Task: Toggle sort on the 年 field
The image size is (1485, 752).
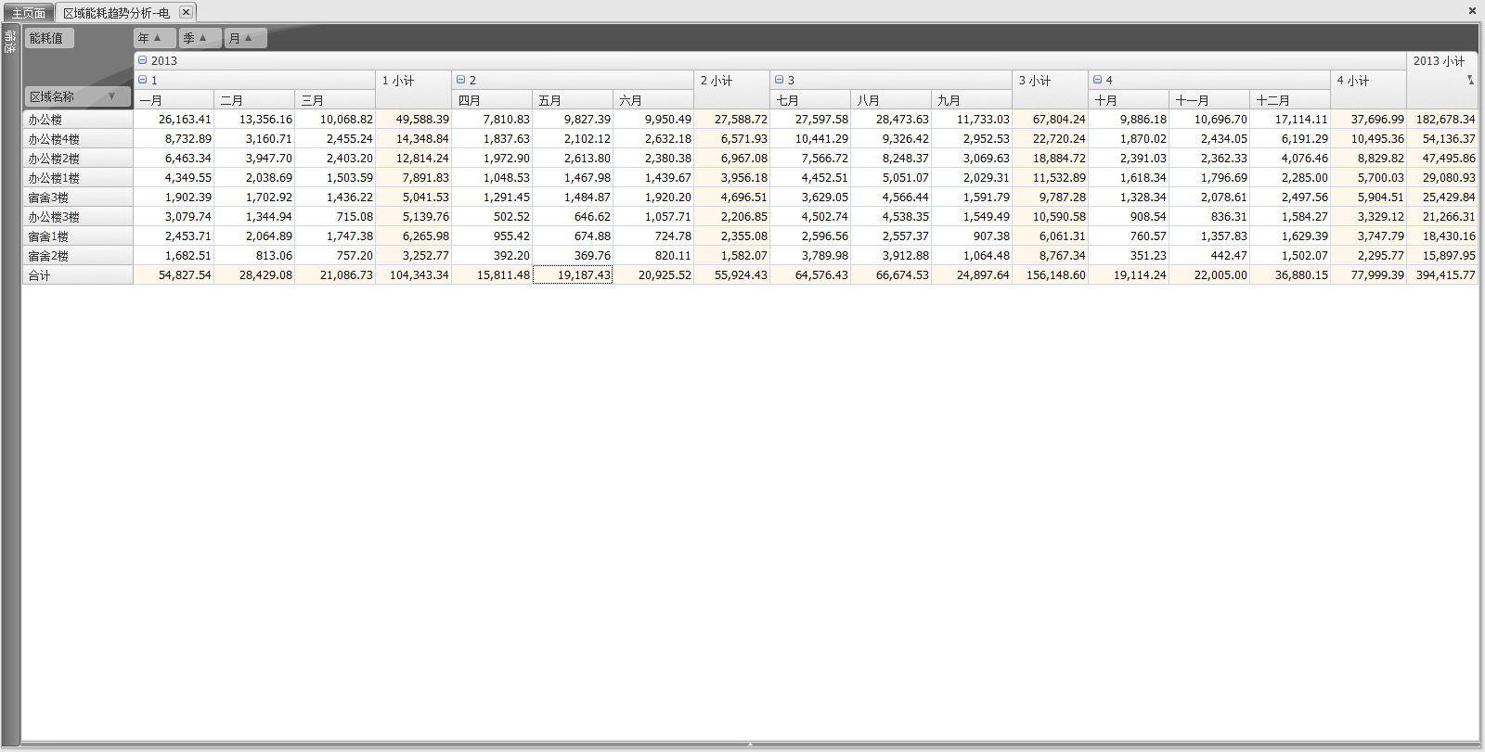Action: (154, 38)
